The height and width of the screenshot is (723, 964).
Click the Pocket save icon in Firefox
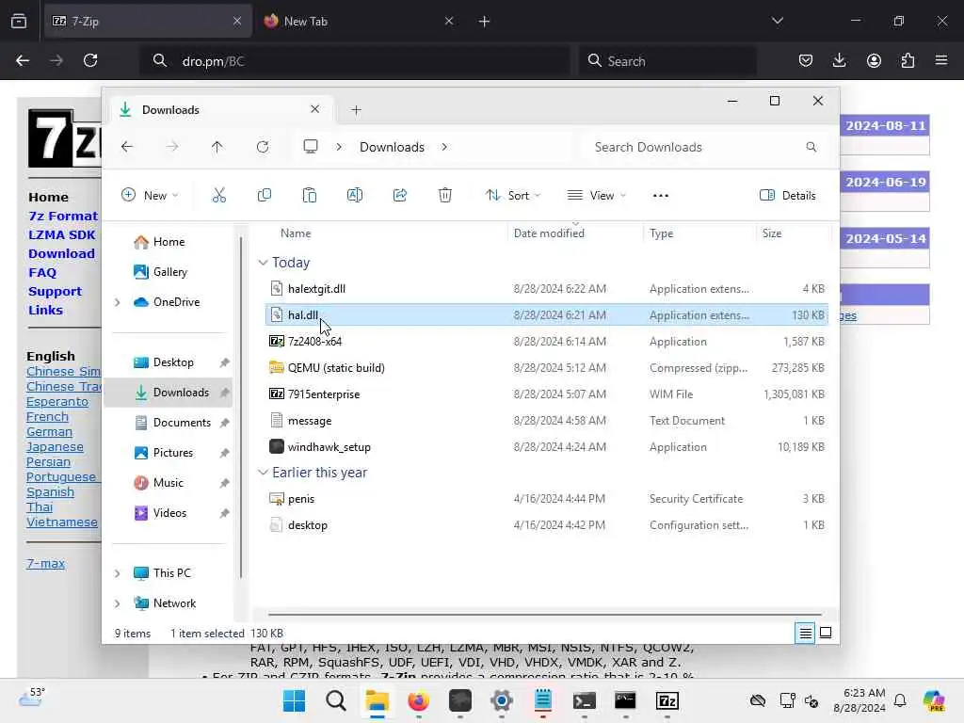click(806, 60)
